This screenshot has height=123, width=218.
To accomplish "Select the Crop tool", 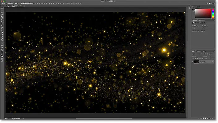I will tap(2, 17).
